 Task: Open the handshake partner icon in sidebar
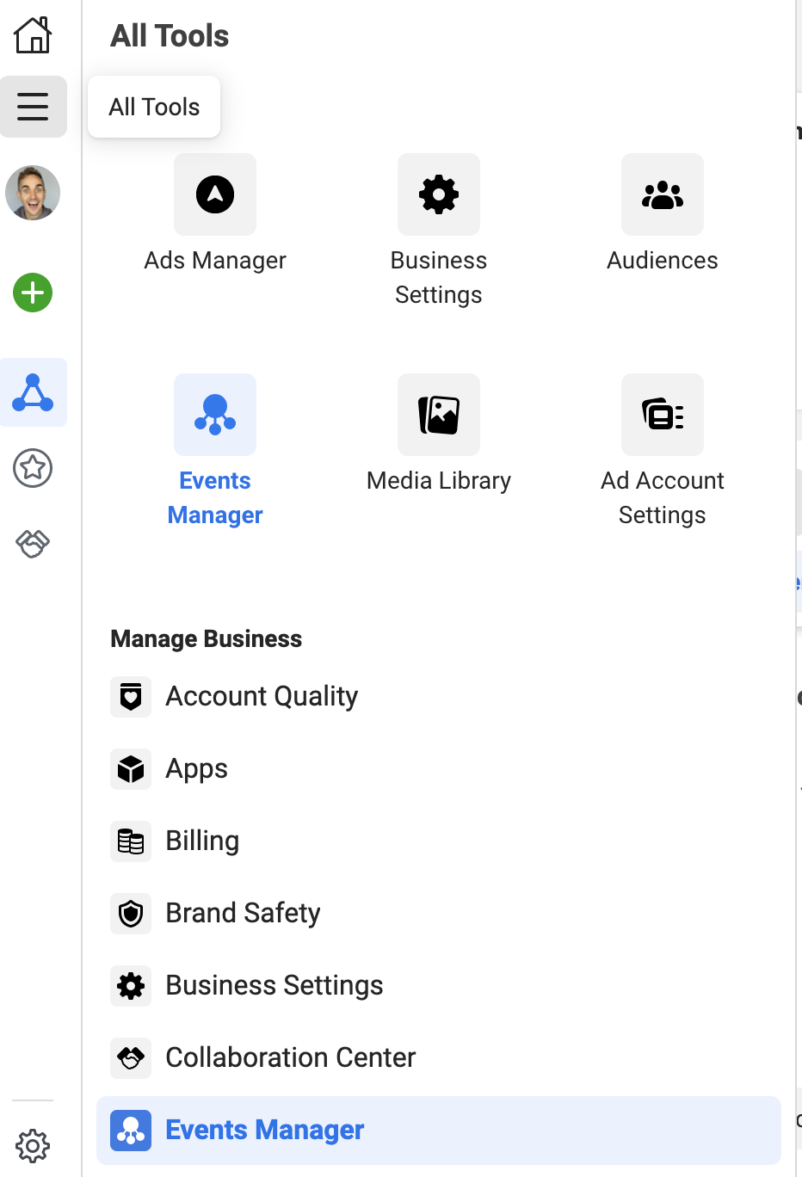point(33,544)
